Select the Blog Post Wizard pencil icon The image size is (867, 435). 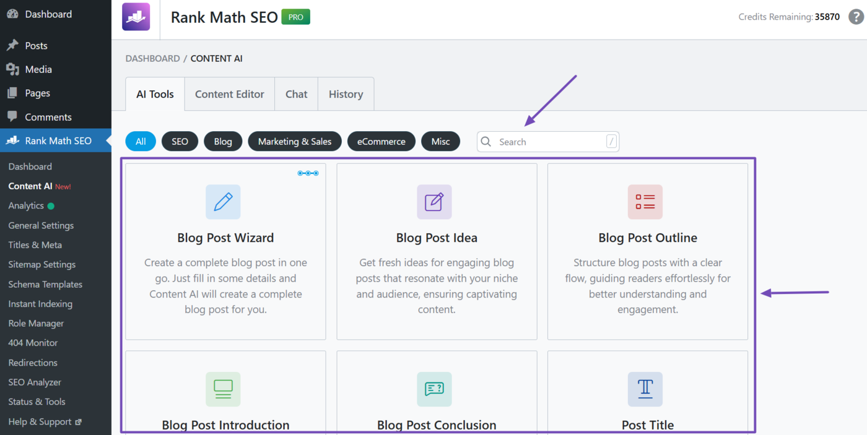coord(224,202)
